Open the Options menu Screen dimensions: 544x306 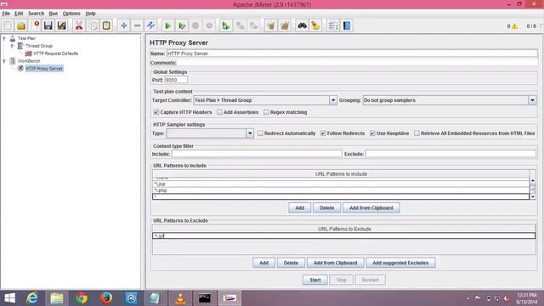coord(71,14)
